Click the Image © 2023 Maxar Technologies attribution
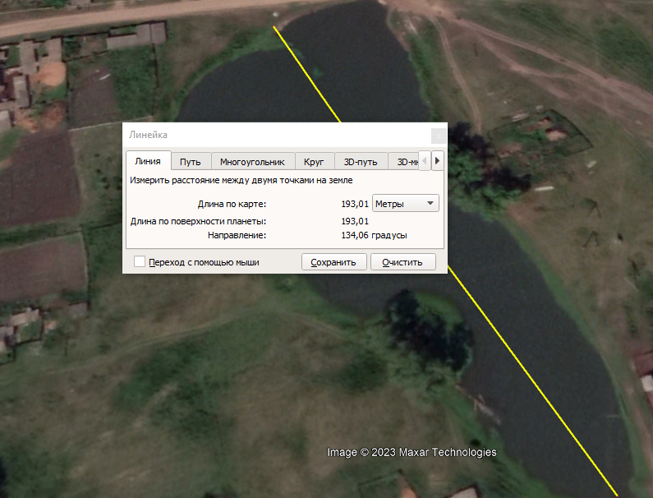Image resolution: width=653 pixels, height=498 pixels. (x=412, y=452)
